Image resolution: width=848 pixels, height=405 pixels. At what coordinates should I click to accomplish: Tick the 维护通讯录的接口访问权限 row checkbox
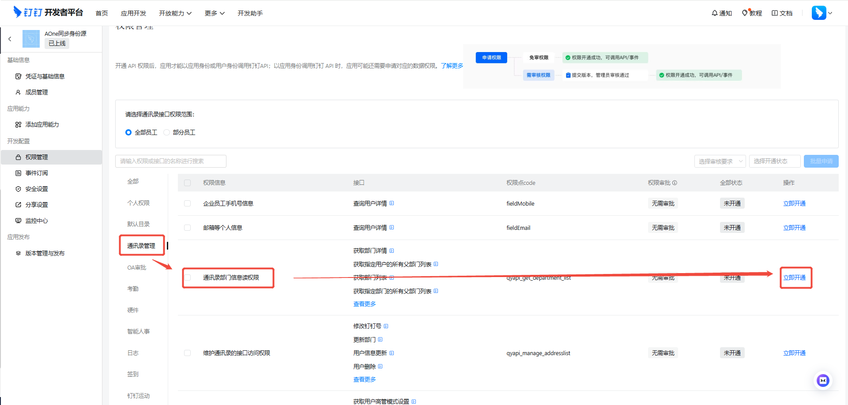(188, 353)
